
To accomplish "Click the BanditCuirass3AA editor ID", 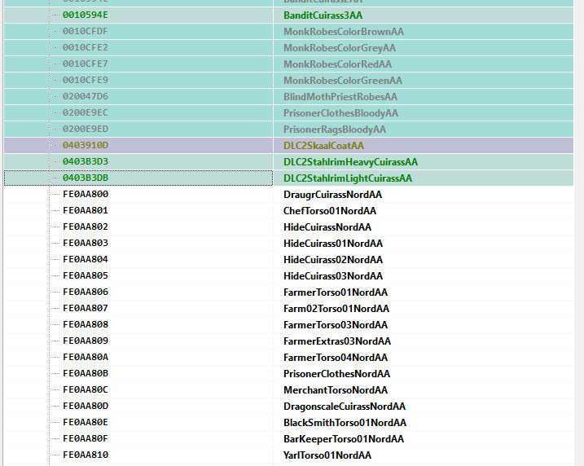I will pyautogui.click(x=323, y=15).
